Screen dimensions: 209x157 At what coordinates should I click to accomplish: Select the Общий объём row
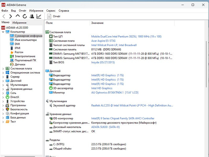click(x=87, y=149)
